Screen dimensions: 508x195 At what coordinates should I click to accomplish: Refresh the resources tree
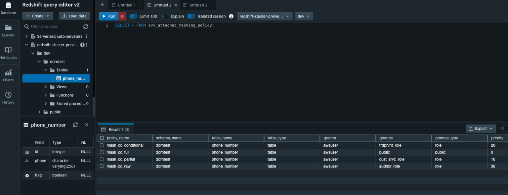tap(86, 26)
